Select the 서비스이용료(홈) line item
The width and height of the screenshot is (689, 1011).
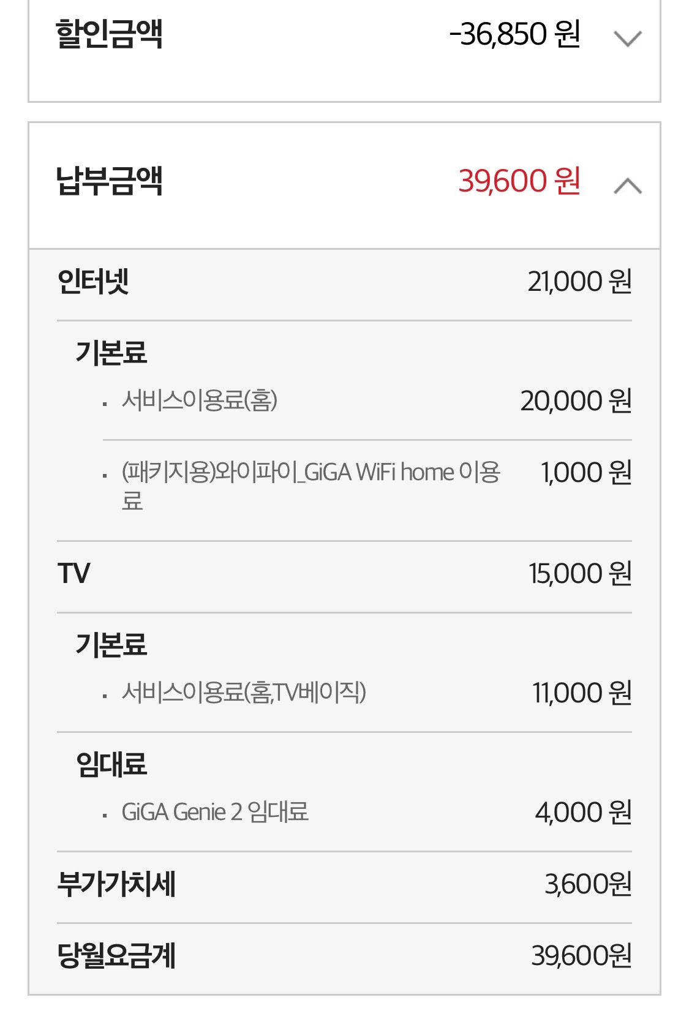point(200,401)
